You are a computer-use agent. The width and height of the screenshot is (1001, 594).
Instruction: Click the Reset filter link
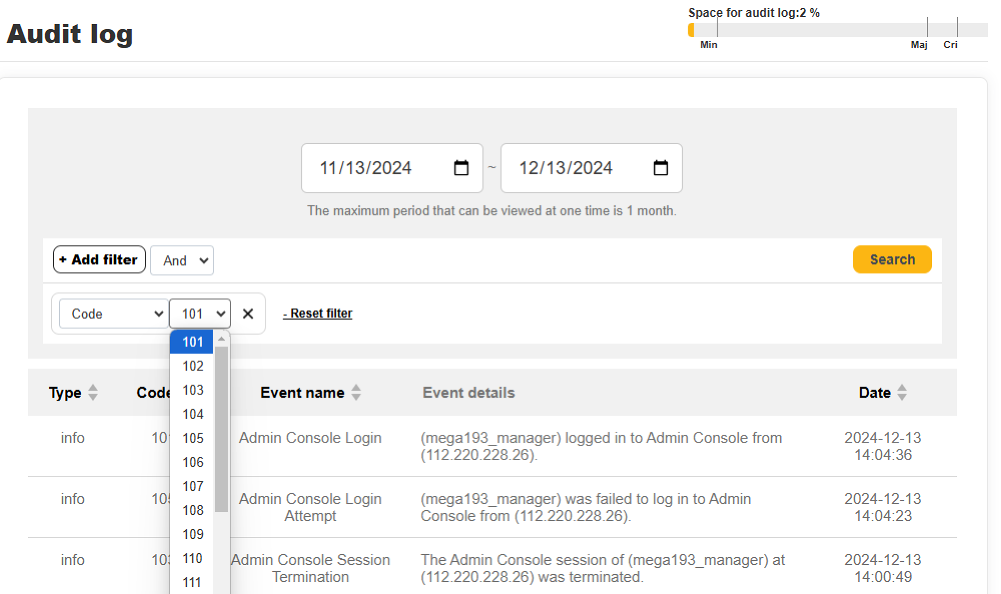318,314
